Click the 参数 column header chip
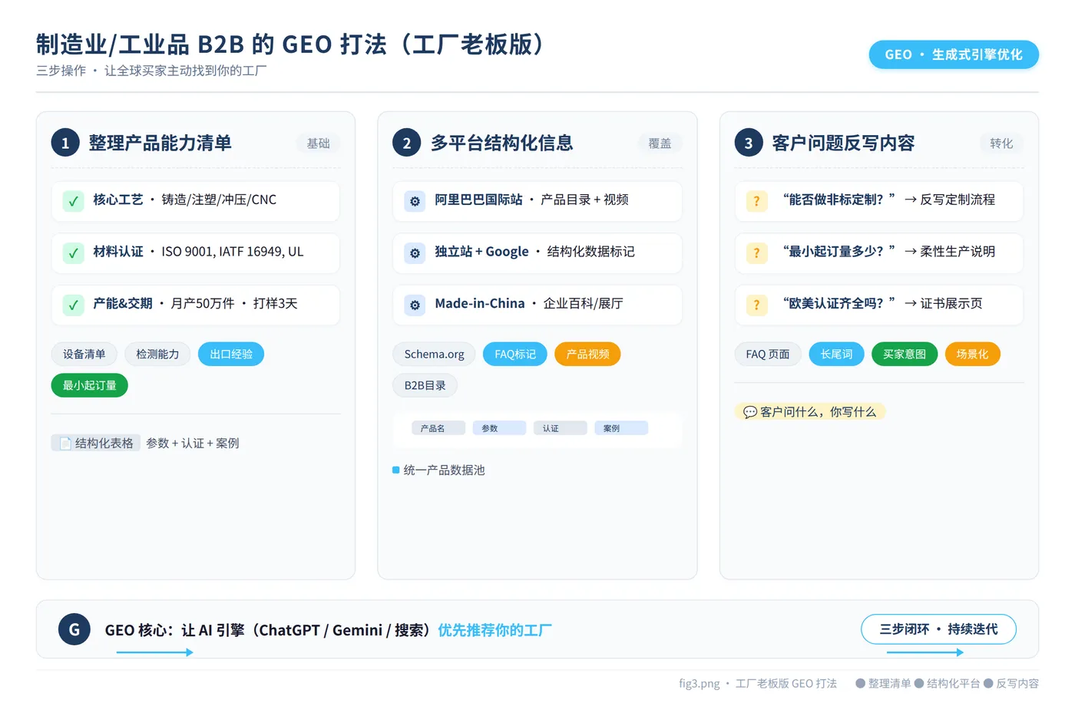This screenshot has height=716, width=1075. [499, 428]
